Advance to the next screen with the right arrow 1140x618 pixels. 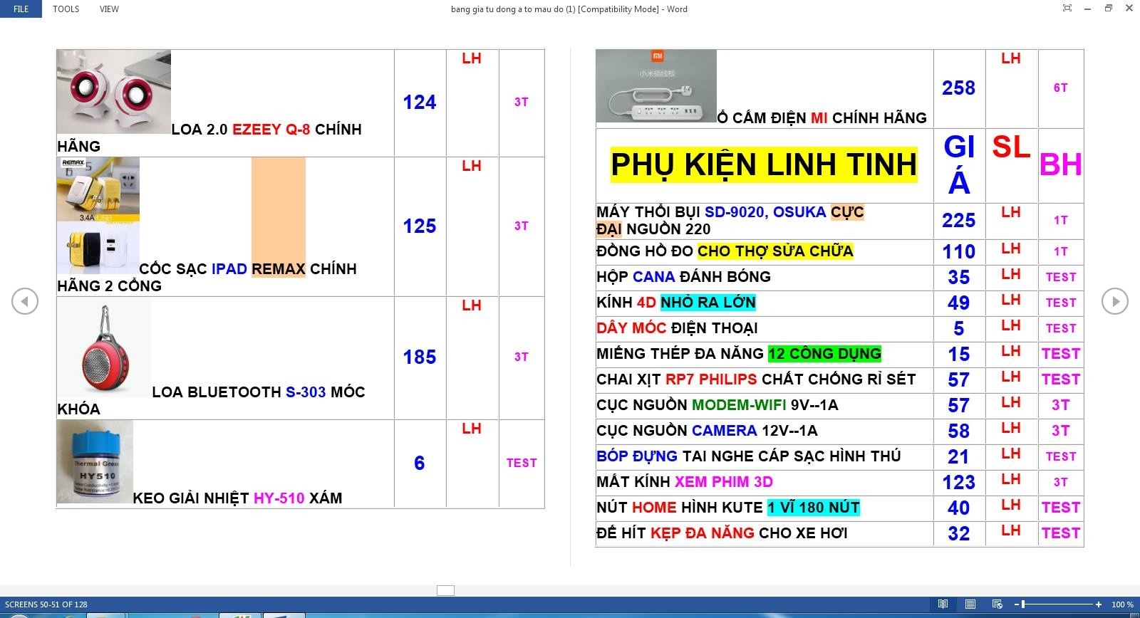pos(1115,301)
